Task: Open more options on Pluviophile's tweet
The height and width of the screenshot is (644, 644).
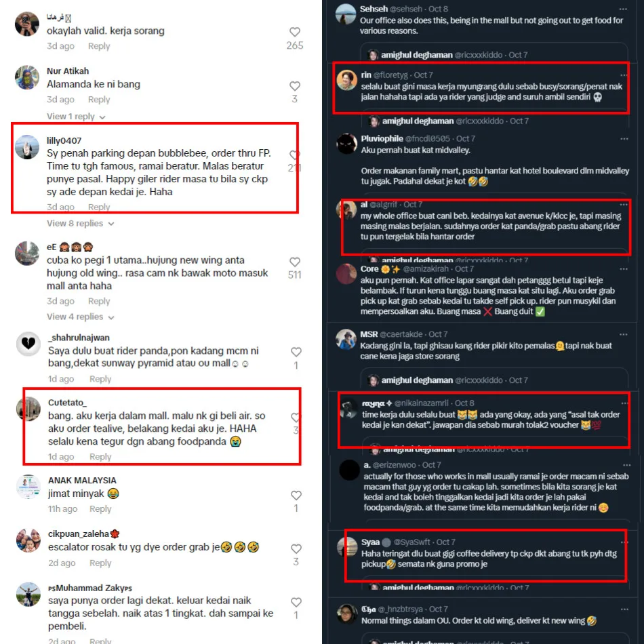Action: [x=624, y=139]
